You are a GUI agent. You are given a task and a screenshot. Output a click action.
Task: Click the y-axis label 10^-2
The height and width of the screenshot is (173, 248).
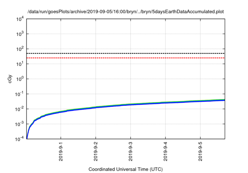point(19,109)
